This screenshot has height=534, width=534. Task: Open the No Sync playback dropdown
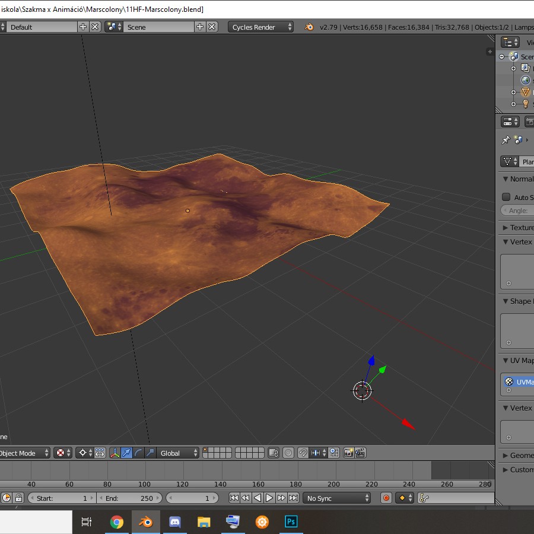(336, 498)
